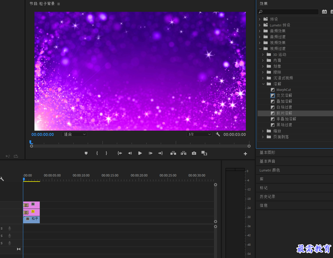The image size is (333, 258).
Task: Toggle the first audio track microphone
Action: pyautogui.click(x=9, y=228)
